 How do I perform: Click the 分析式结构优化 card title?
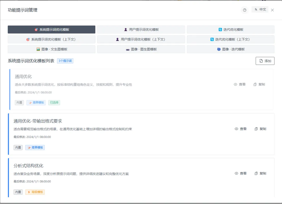(28, 166)
